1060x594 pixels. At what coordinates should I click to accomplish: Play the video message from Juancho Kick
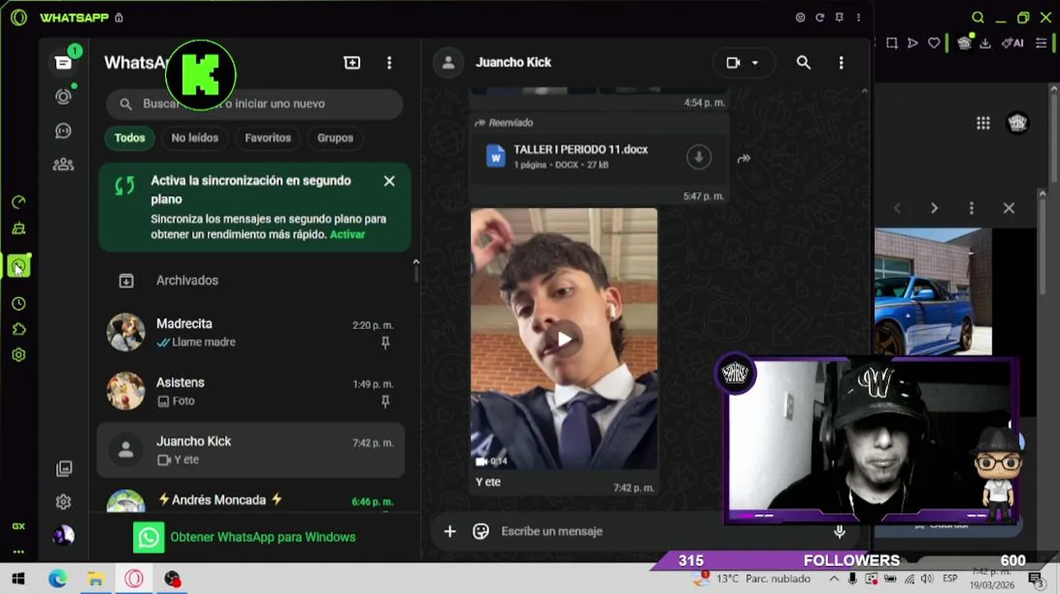pyautogui.click(x=564, y=339)
